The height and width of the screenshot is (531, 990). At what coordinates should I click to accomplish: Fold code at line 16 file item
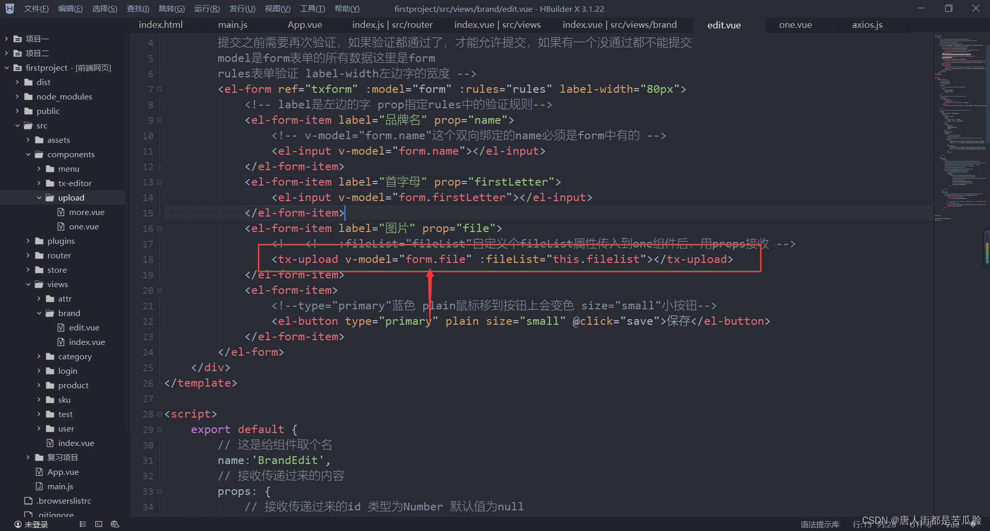click(x=159, y=228)
